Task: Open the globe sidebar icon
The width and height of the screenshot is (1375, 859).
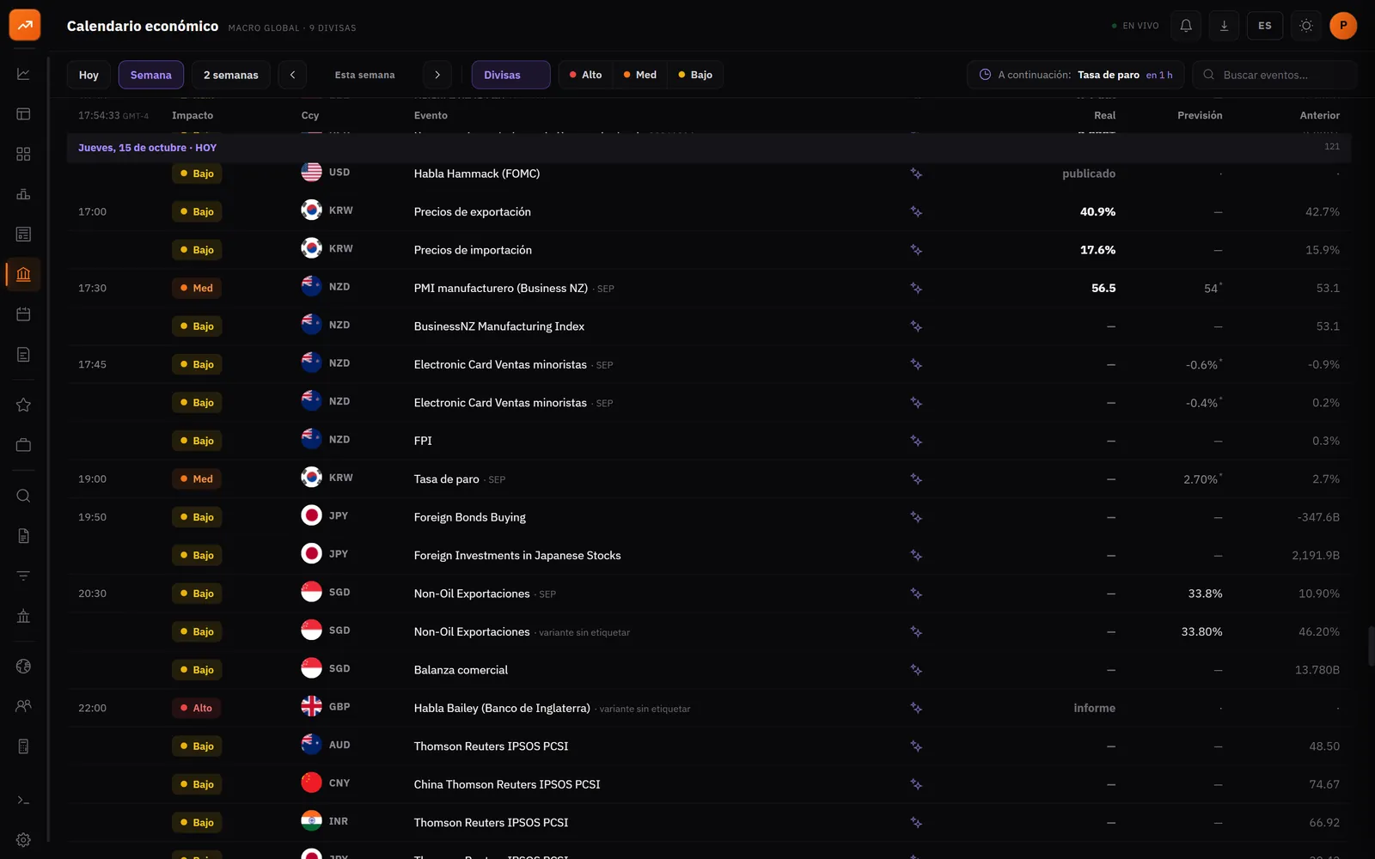Action: coord(23,667)
